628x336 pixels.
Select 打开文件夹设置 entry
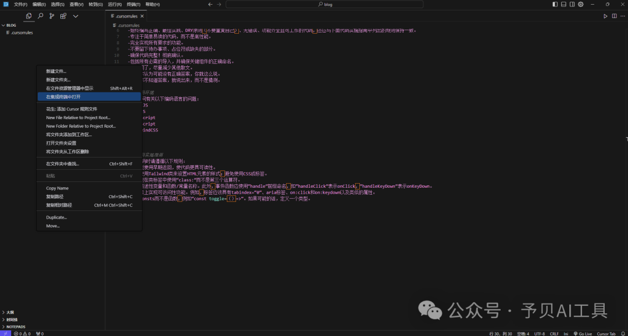pos(89,143)
